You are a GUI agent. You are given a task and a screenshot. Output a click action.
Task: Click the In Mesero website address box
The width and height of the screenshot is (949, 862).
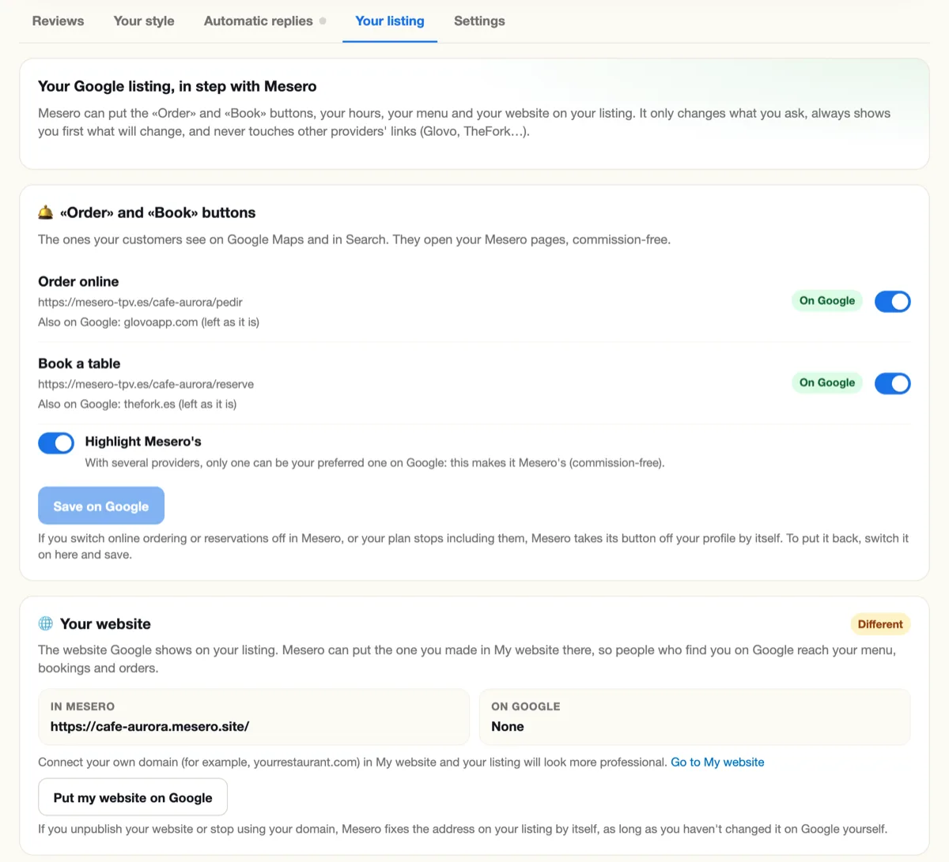pyautogui.click(x=254, y=717)
